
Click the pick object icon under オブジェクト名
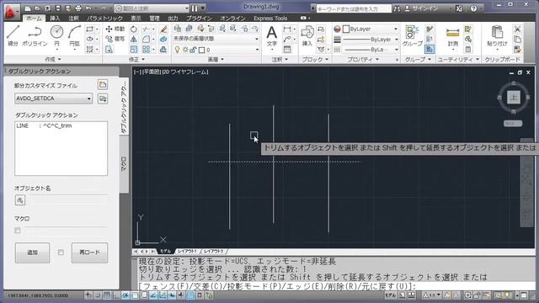pos(20,200)
